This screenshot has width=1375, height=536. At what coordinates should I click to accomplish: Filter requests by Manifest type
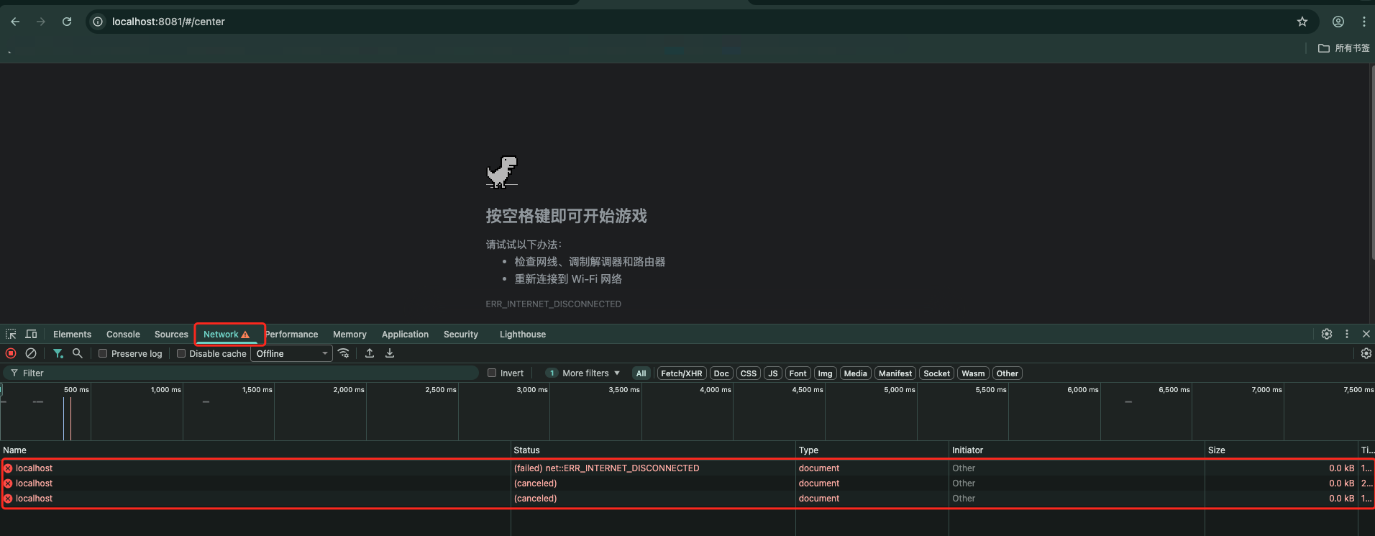[895, 373]
